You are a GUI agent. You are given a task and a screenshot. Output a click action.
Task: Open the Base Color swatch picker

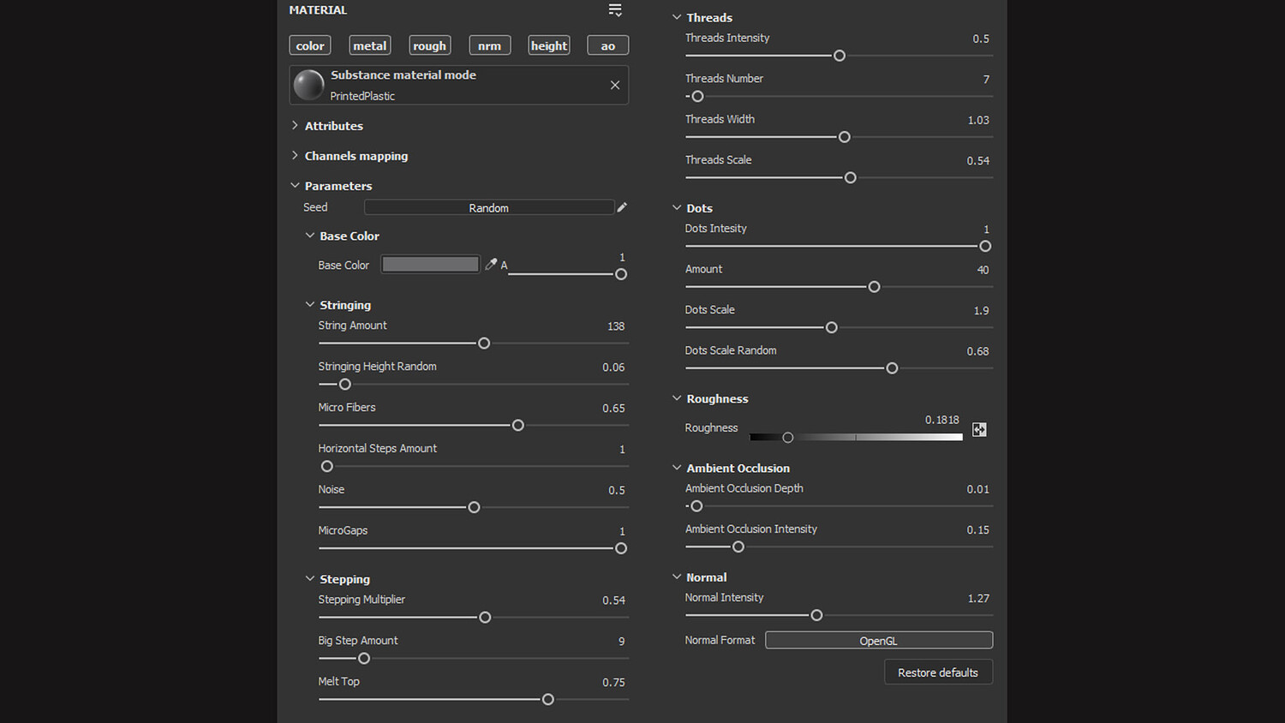click(430, 265)
